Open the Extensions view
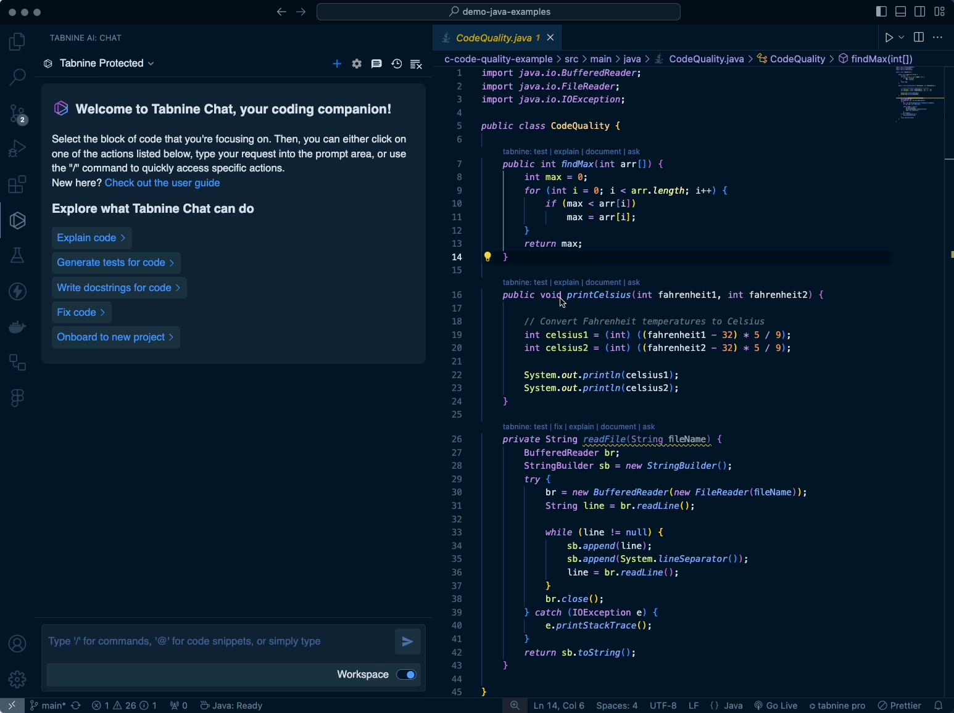This screenshot has height=713, width=954. [x=17, y=184]
